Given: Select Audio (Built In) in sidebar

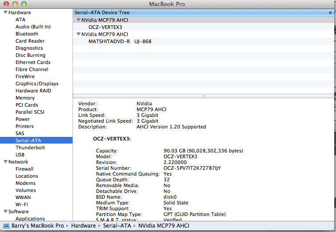Looking at the screenshot, I should point(33,27).
